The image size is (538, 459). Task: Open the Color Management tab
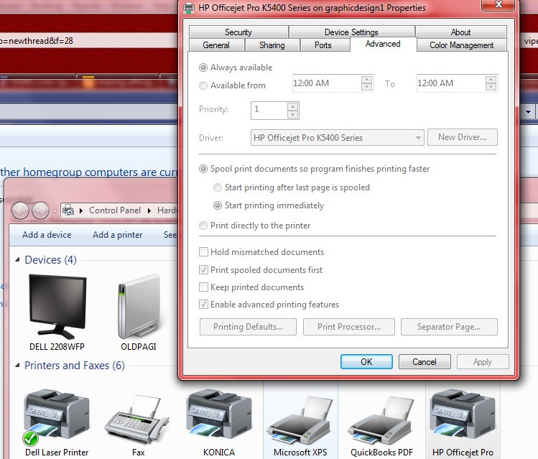pyautogui.click(x=461, y=45)
